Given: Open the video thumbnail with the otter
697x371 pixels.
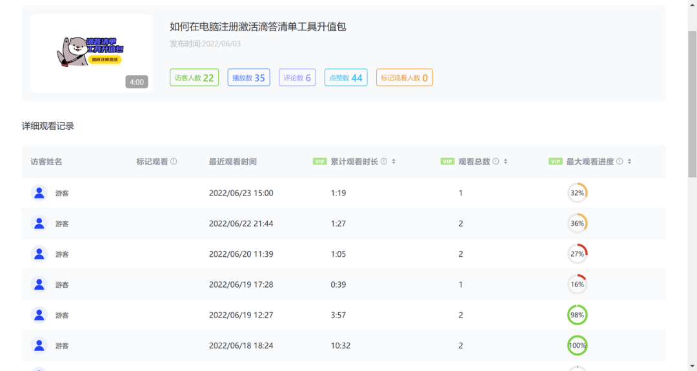Looking at the screenshot, I should click(x=91, y=53).
